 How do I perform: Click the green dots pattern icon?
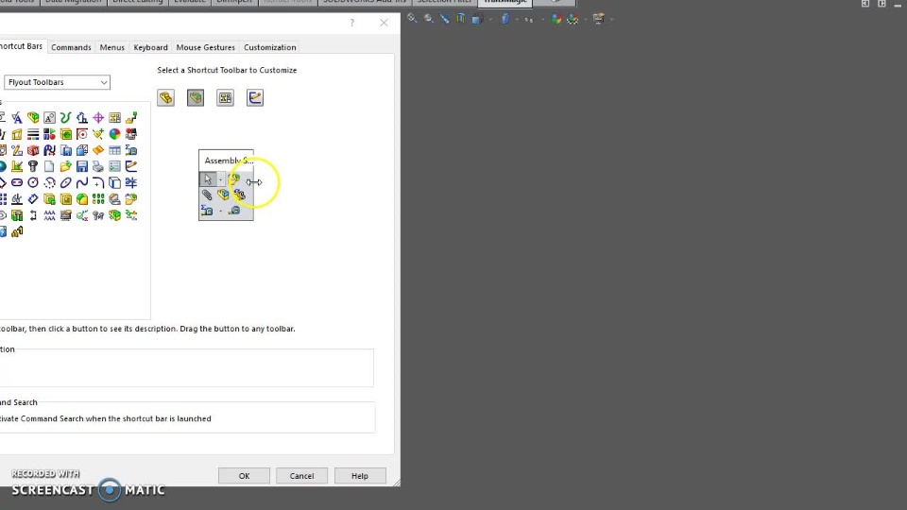point(98,199)
